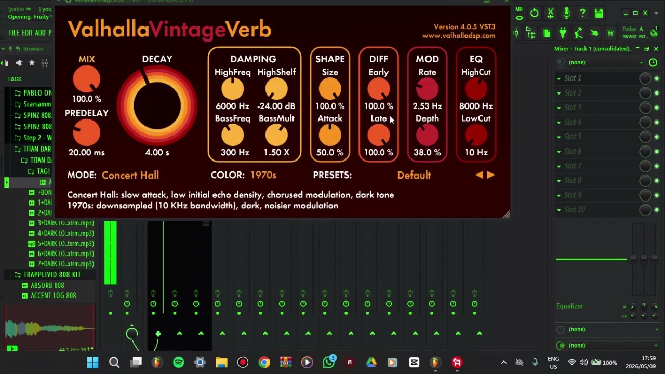Open the help question mark icon

click(582, 13)
